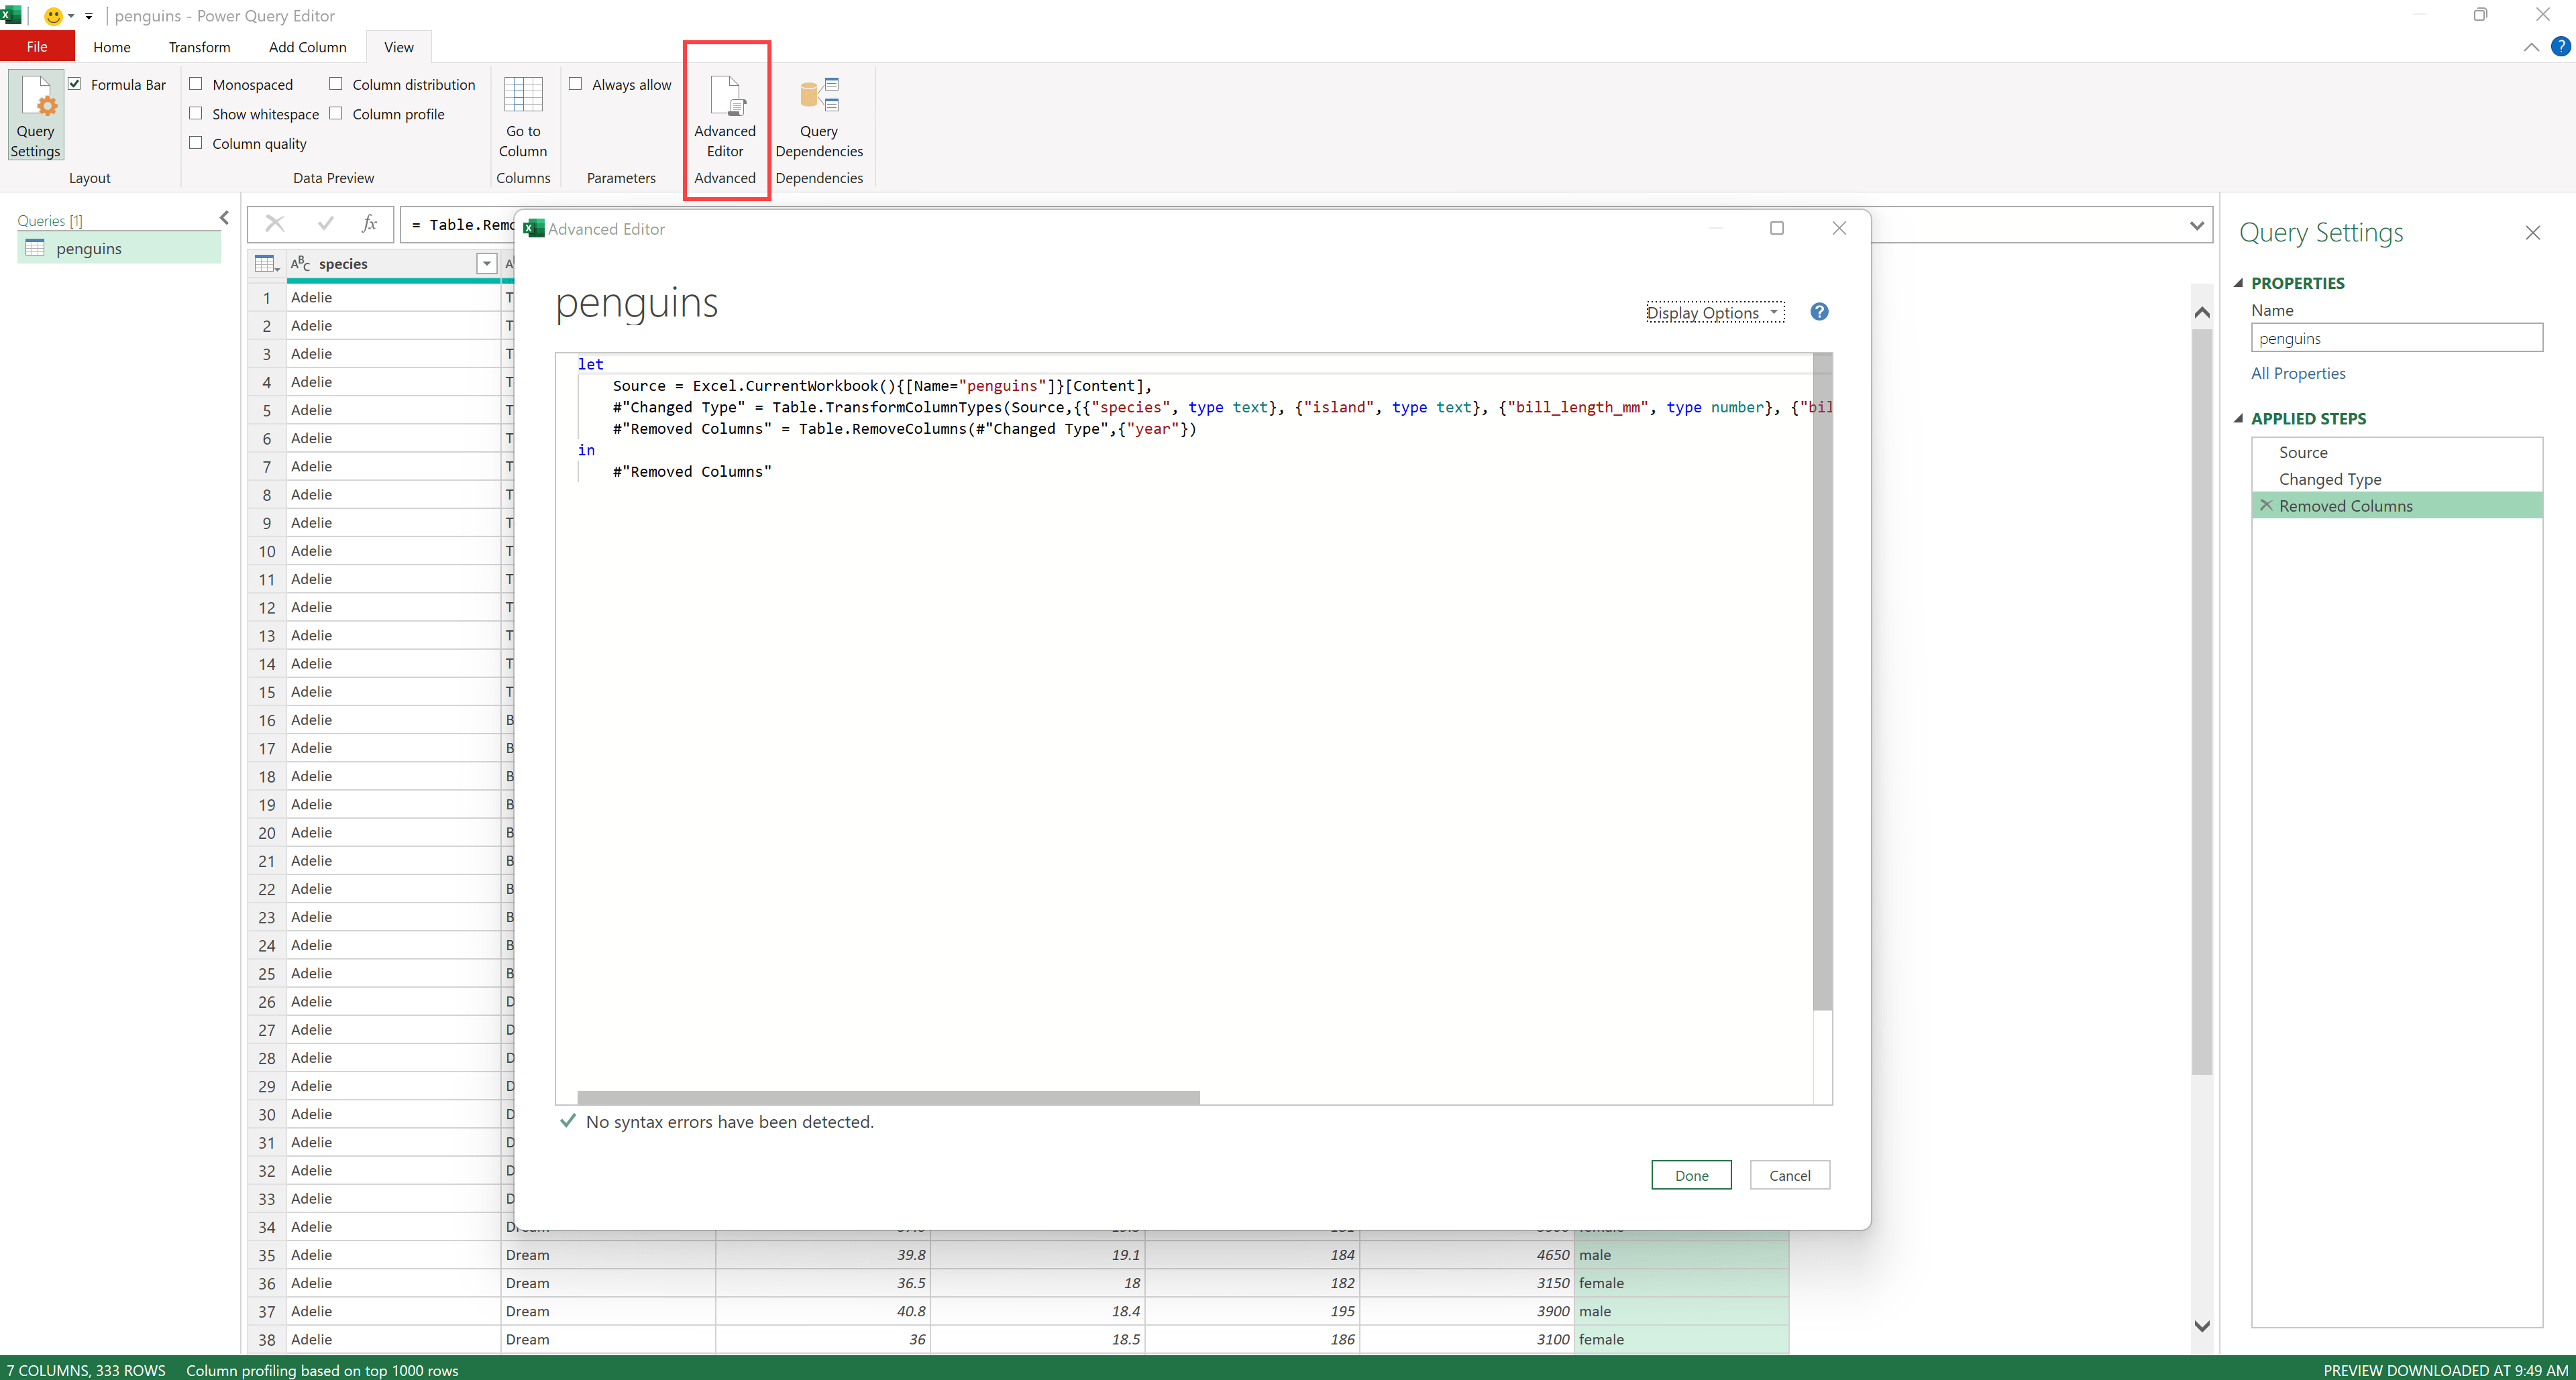Confirm the formula with the checkmark icon
2576x1380 pixels.
(325, 224)
